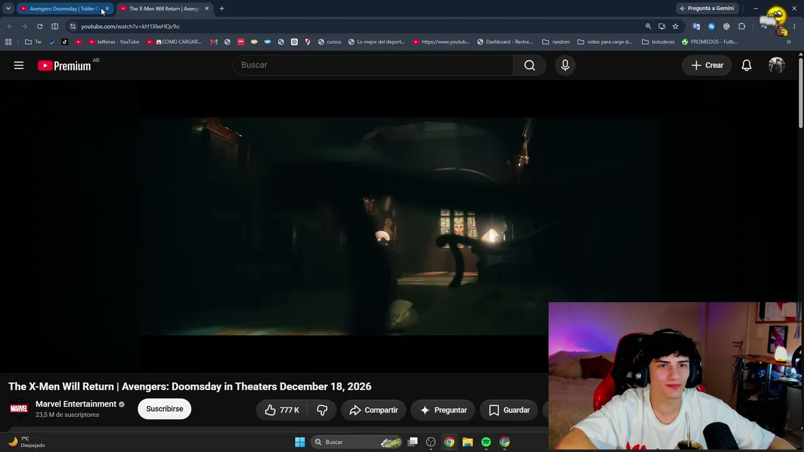Open the COMO CARGAR bookmark
The width and height of the screenshot is (804, 452).
(x=175, y=42)
